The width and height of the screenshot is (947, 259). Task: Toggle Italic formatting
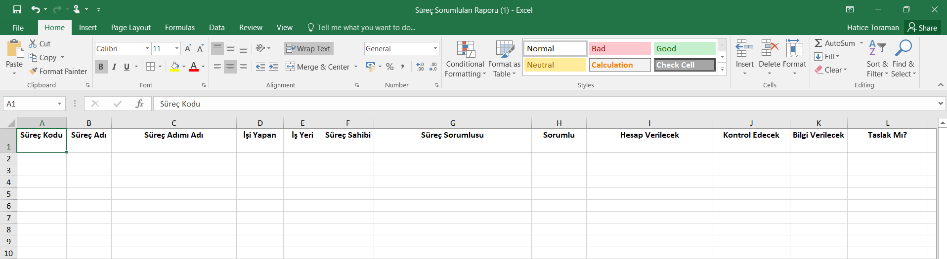(114, 67)
